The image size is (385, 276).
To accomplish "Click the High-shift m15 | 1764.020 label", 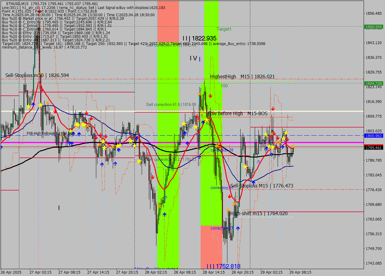I will (x=259, y=213).
